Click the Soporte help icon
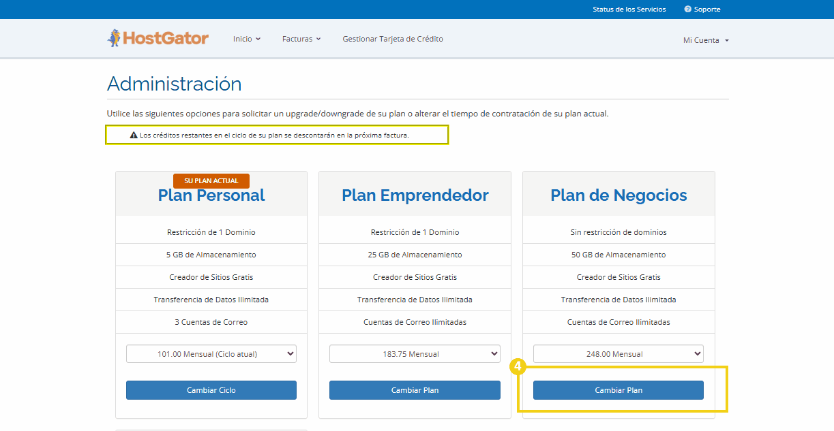 click(688, 10)
